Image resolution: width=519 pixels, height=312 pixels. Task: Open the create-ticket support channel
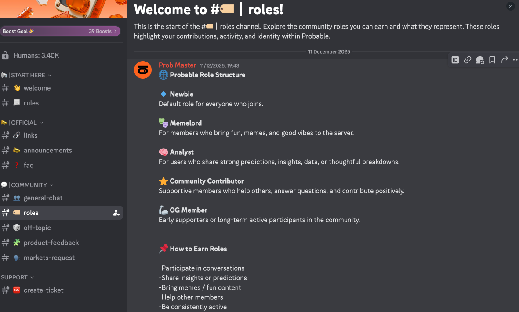coord(44,290)
